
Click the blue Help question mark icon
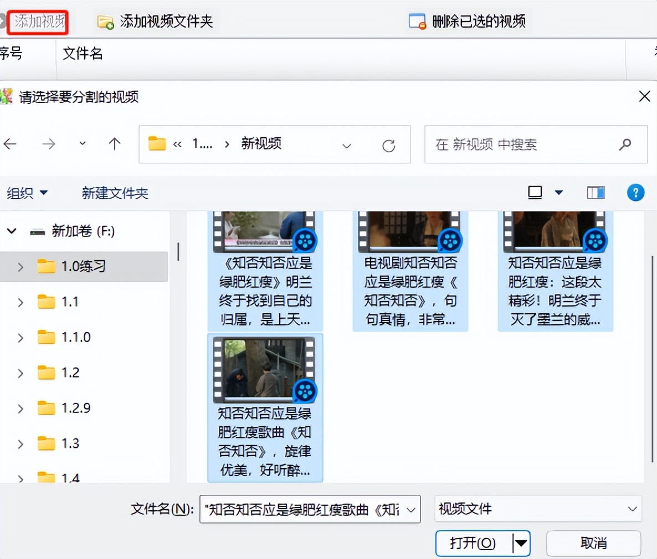coord(635,193)
